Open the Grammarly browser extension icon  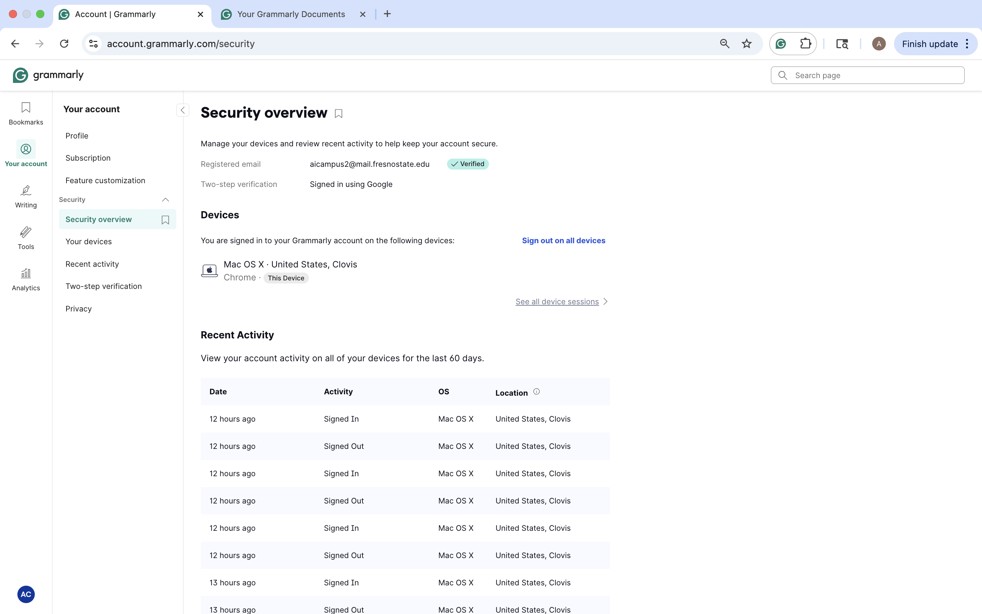pyautogui.click(x=780, y=43)
